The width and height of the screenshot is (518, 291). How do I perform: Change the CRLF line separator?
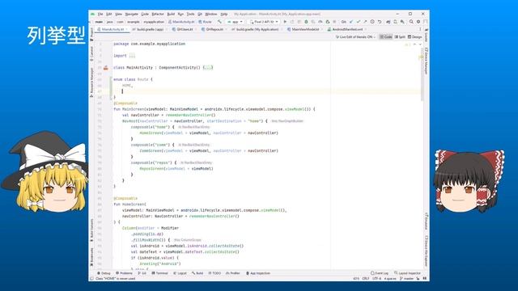[x=365, y=279]
